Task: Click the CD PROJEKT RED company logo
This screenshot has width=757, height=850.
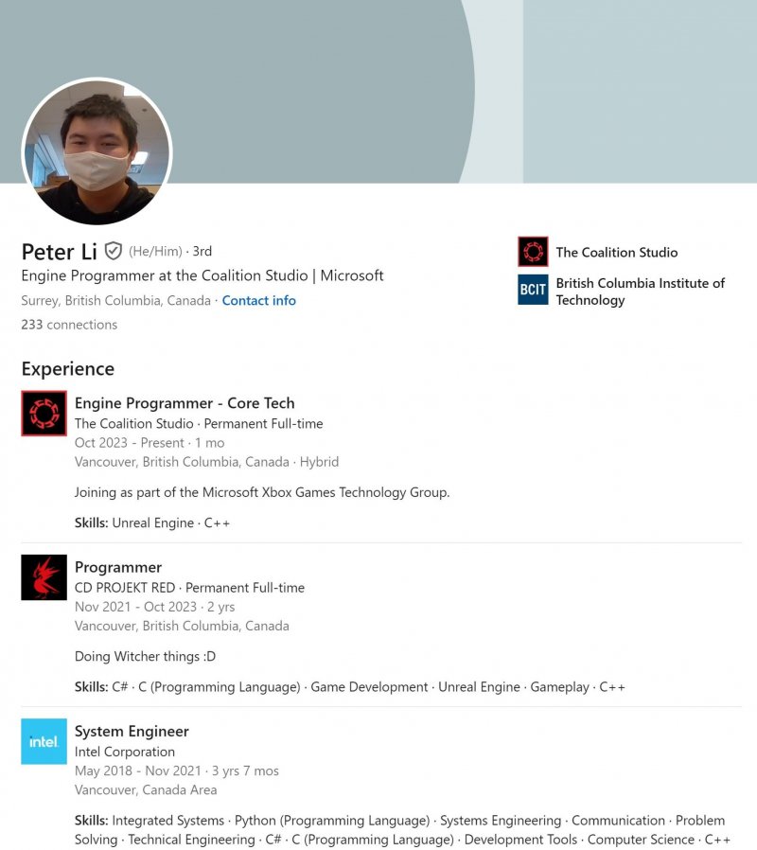Action: 44,577
